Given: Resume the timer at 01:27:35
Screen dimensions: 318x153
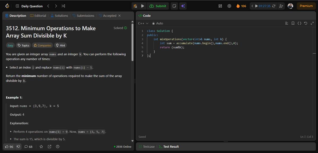Looking at the screenshot, I should (x=257, y=6).
